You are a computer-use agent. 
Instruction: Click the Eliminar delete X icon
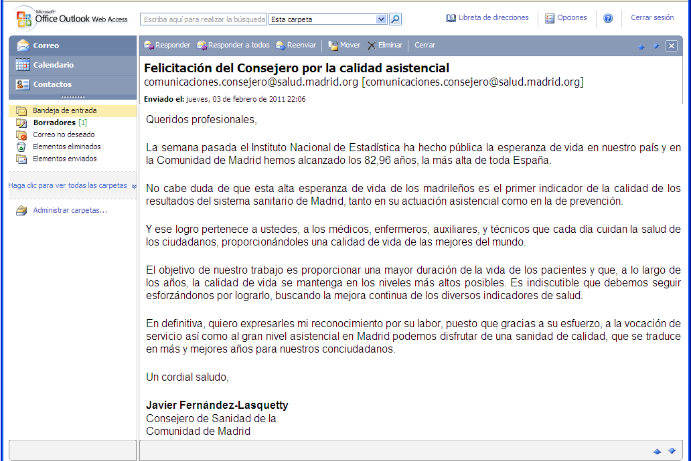click(x=372, y=45)
